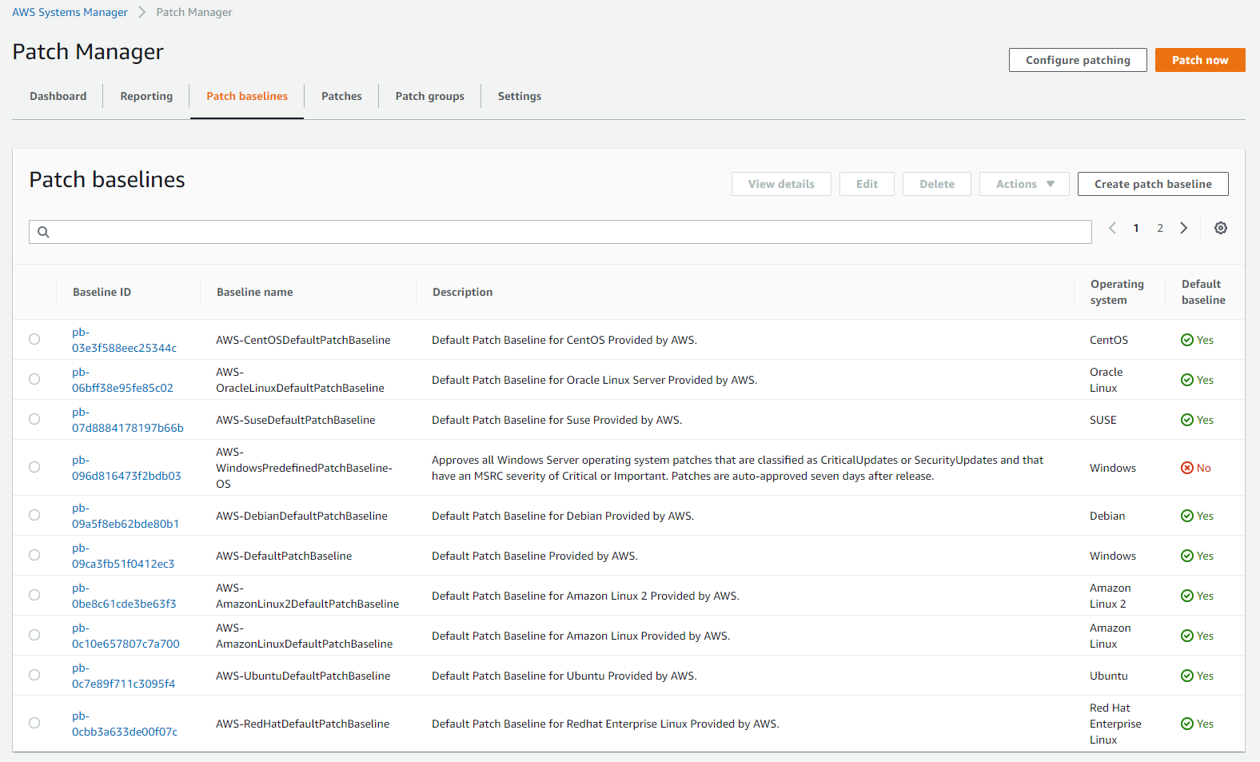Click green check icon for Oracle Linux row
Image resolution: width=1260 pixels, height=762 pixels.
[1187, 380]
